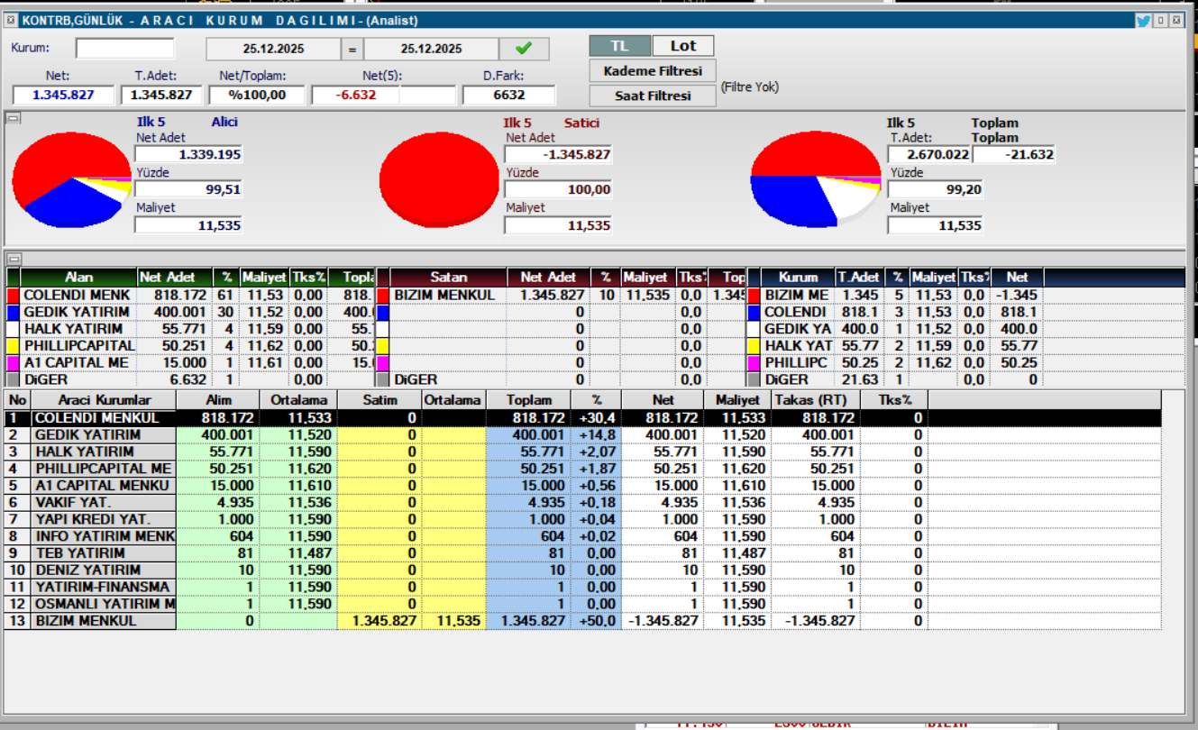This screenshot has width=1198, height=730.
Task: Collapse the top-five tables panel
Action: coord(13,258)
